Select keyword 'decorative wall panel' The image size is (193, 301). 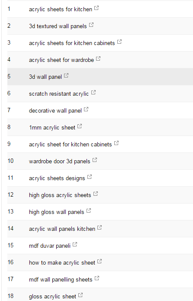pos(55,111)
